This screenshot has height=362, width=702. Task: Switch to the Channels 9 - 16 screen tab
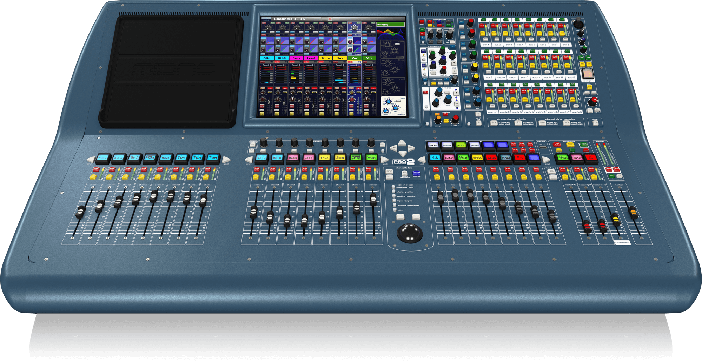pos(290,19)
